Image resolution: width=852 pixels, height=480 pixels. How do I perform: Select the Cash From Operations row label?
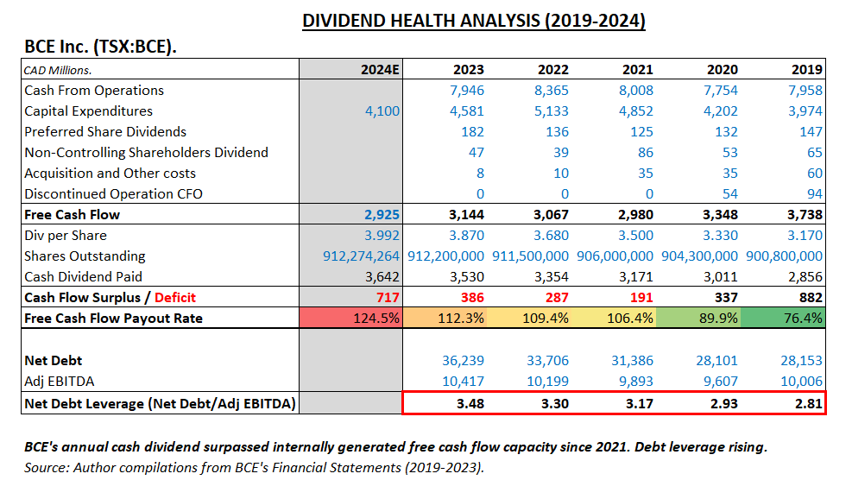tap(94, 91)
